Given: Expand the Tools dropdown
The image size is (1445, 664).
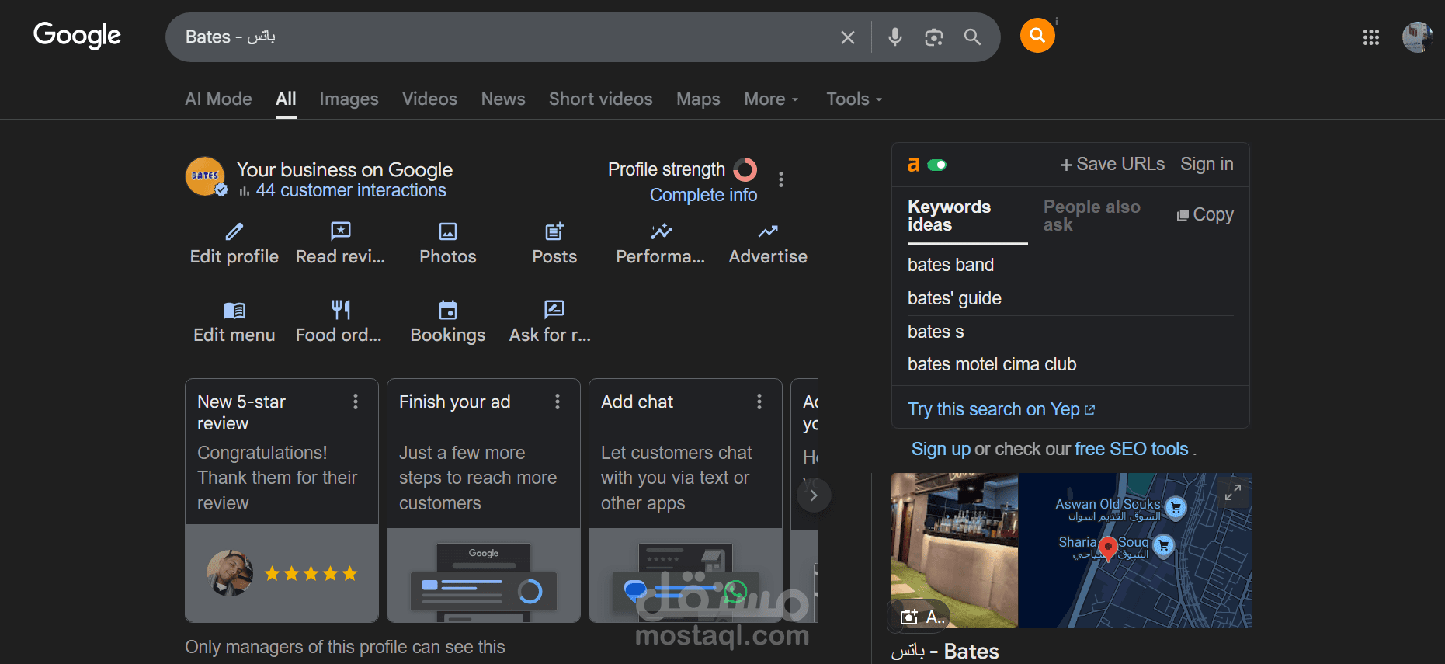Looking at the screenshot, I should [x=854, y=99].
